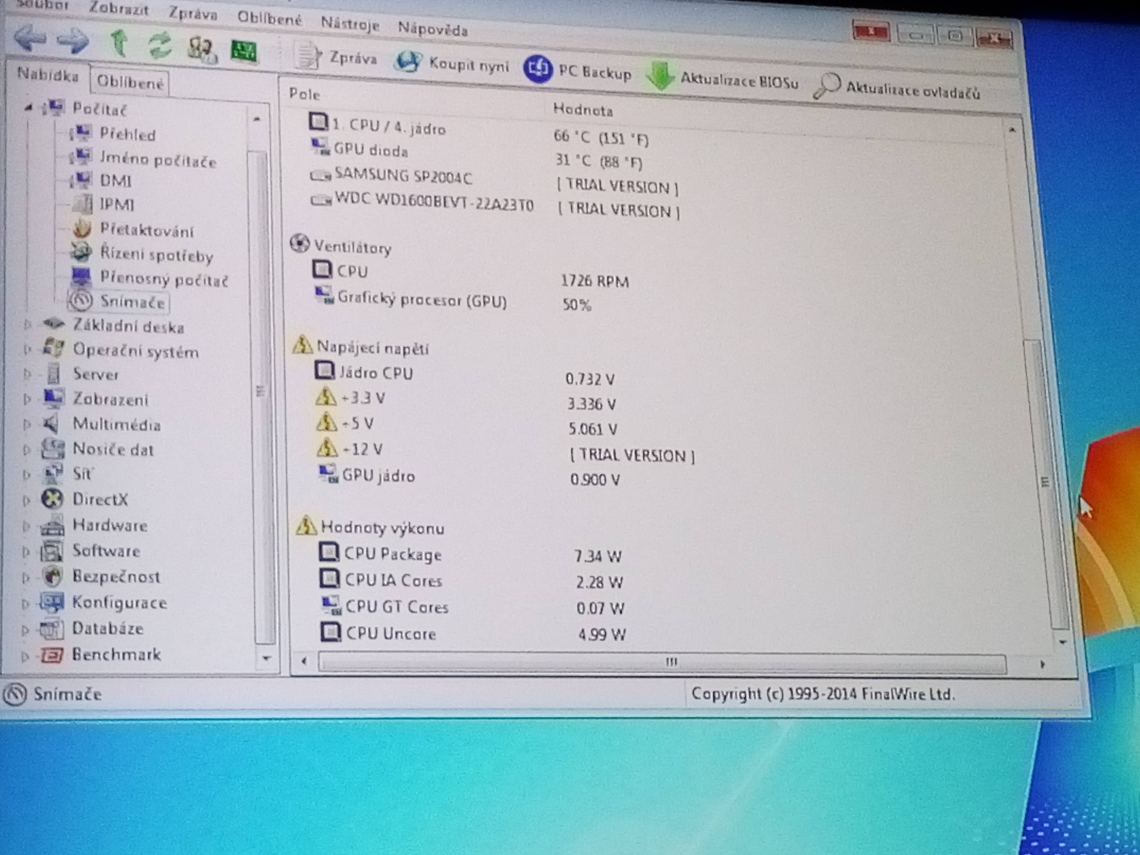Expand the Benchmark tree node
1140x855 pixels.
point(24,657)
